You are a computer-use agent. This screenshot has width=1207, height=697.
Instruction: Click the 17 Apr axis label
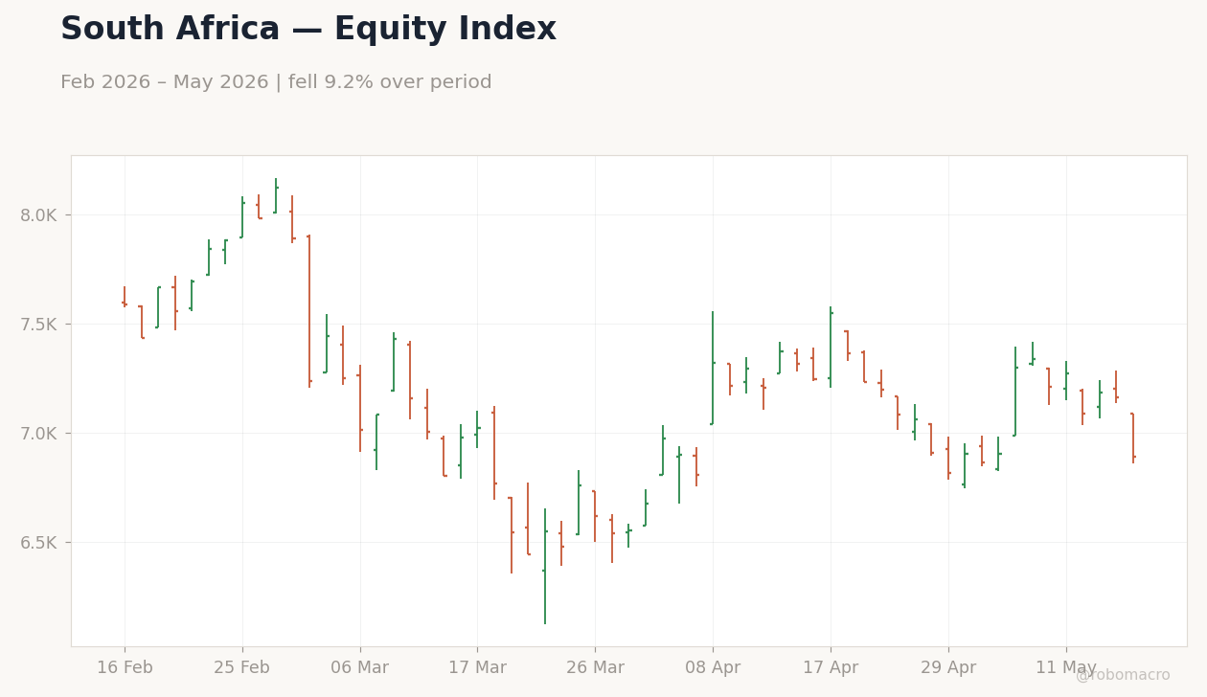click(831, 668)
